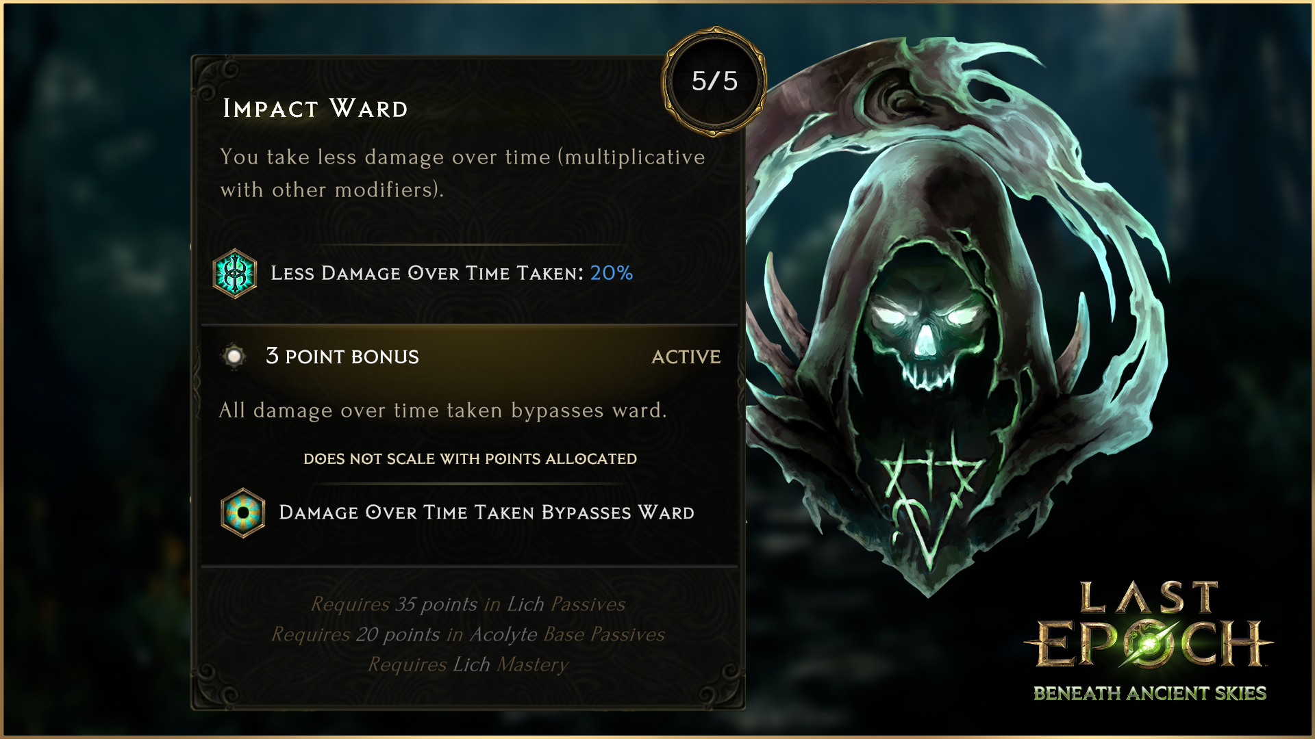Click the teal Less Damage Over Time icon
The height and width of the screenshot is (739, 1315).
click(235, 274)
